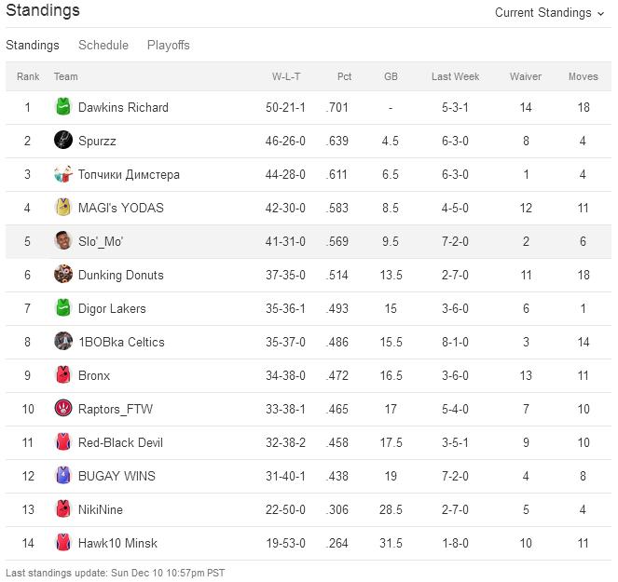Click the MAGI's YODAS team avatar
This screenshot has height=582, width=618.
[x=63, y=208]
